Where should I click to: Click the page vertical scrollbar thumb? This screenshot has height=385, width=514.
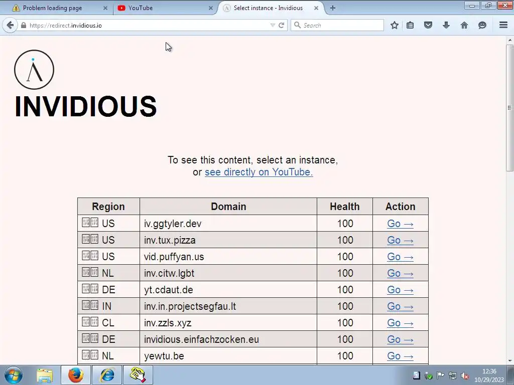pos(509,108)
